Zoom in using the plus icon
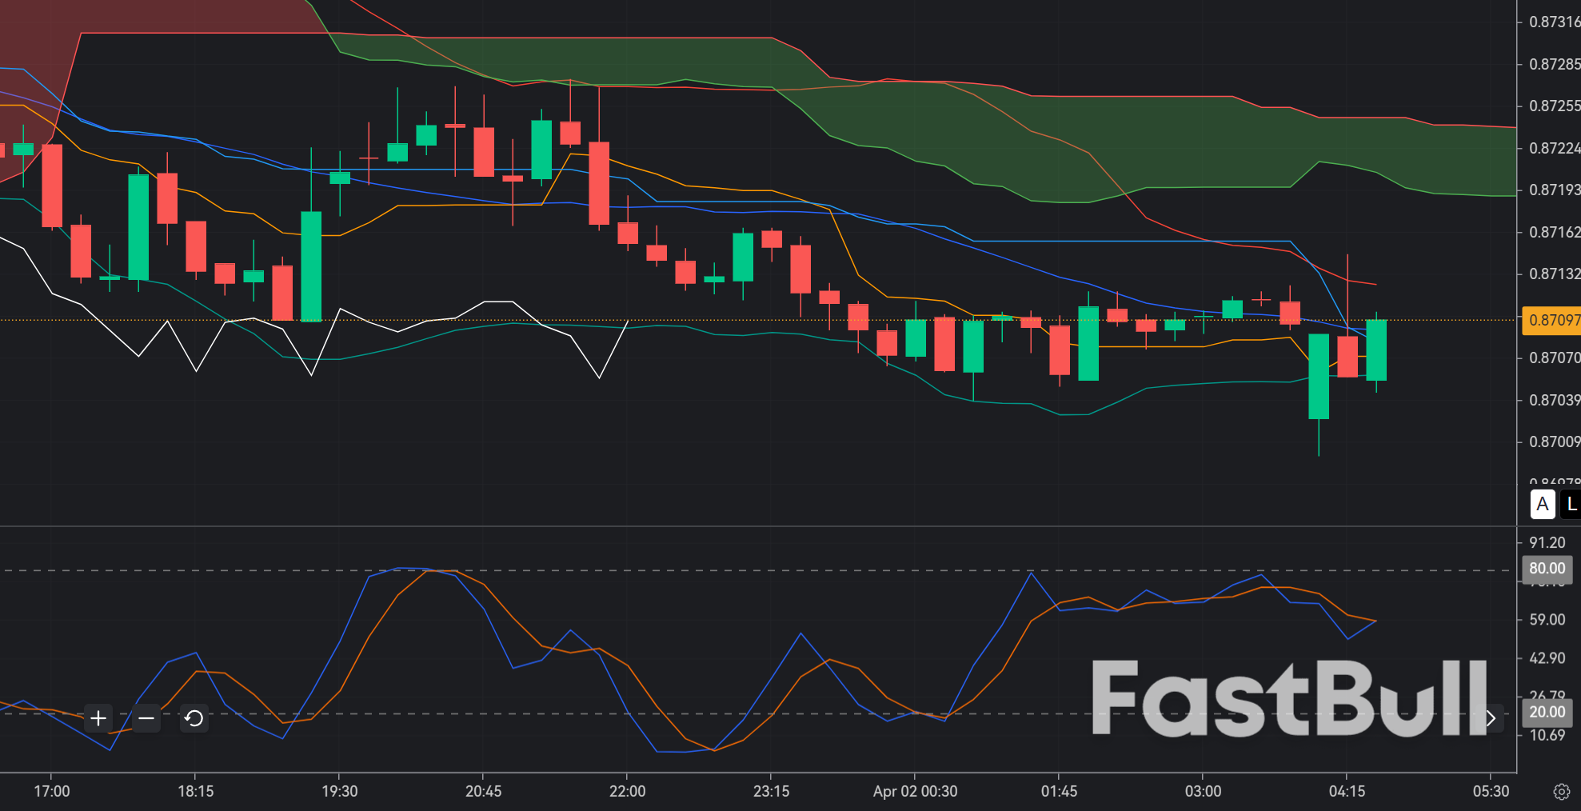Image resolution: width=1581 pixels, height=811 pixels. (x=98, y=719)
